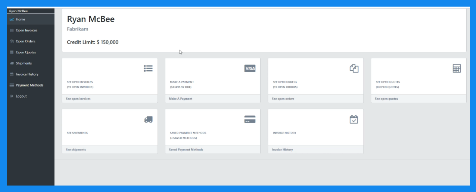Viewport: 476px width, 192px height.
Task: Navigate to Shipments in the sidebar
Action: point(24,63)
